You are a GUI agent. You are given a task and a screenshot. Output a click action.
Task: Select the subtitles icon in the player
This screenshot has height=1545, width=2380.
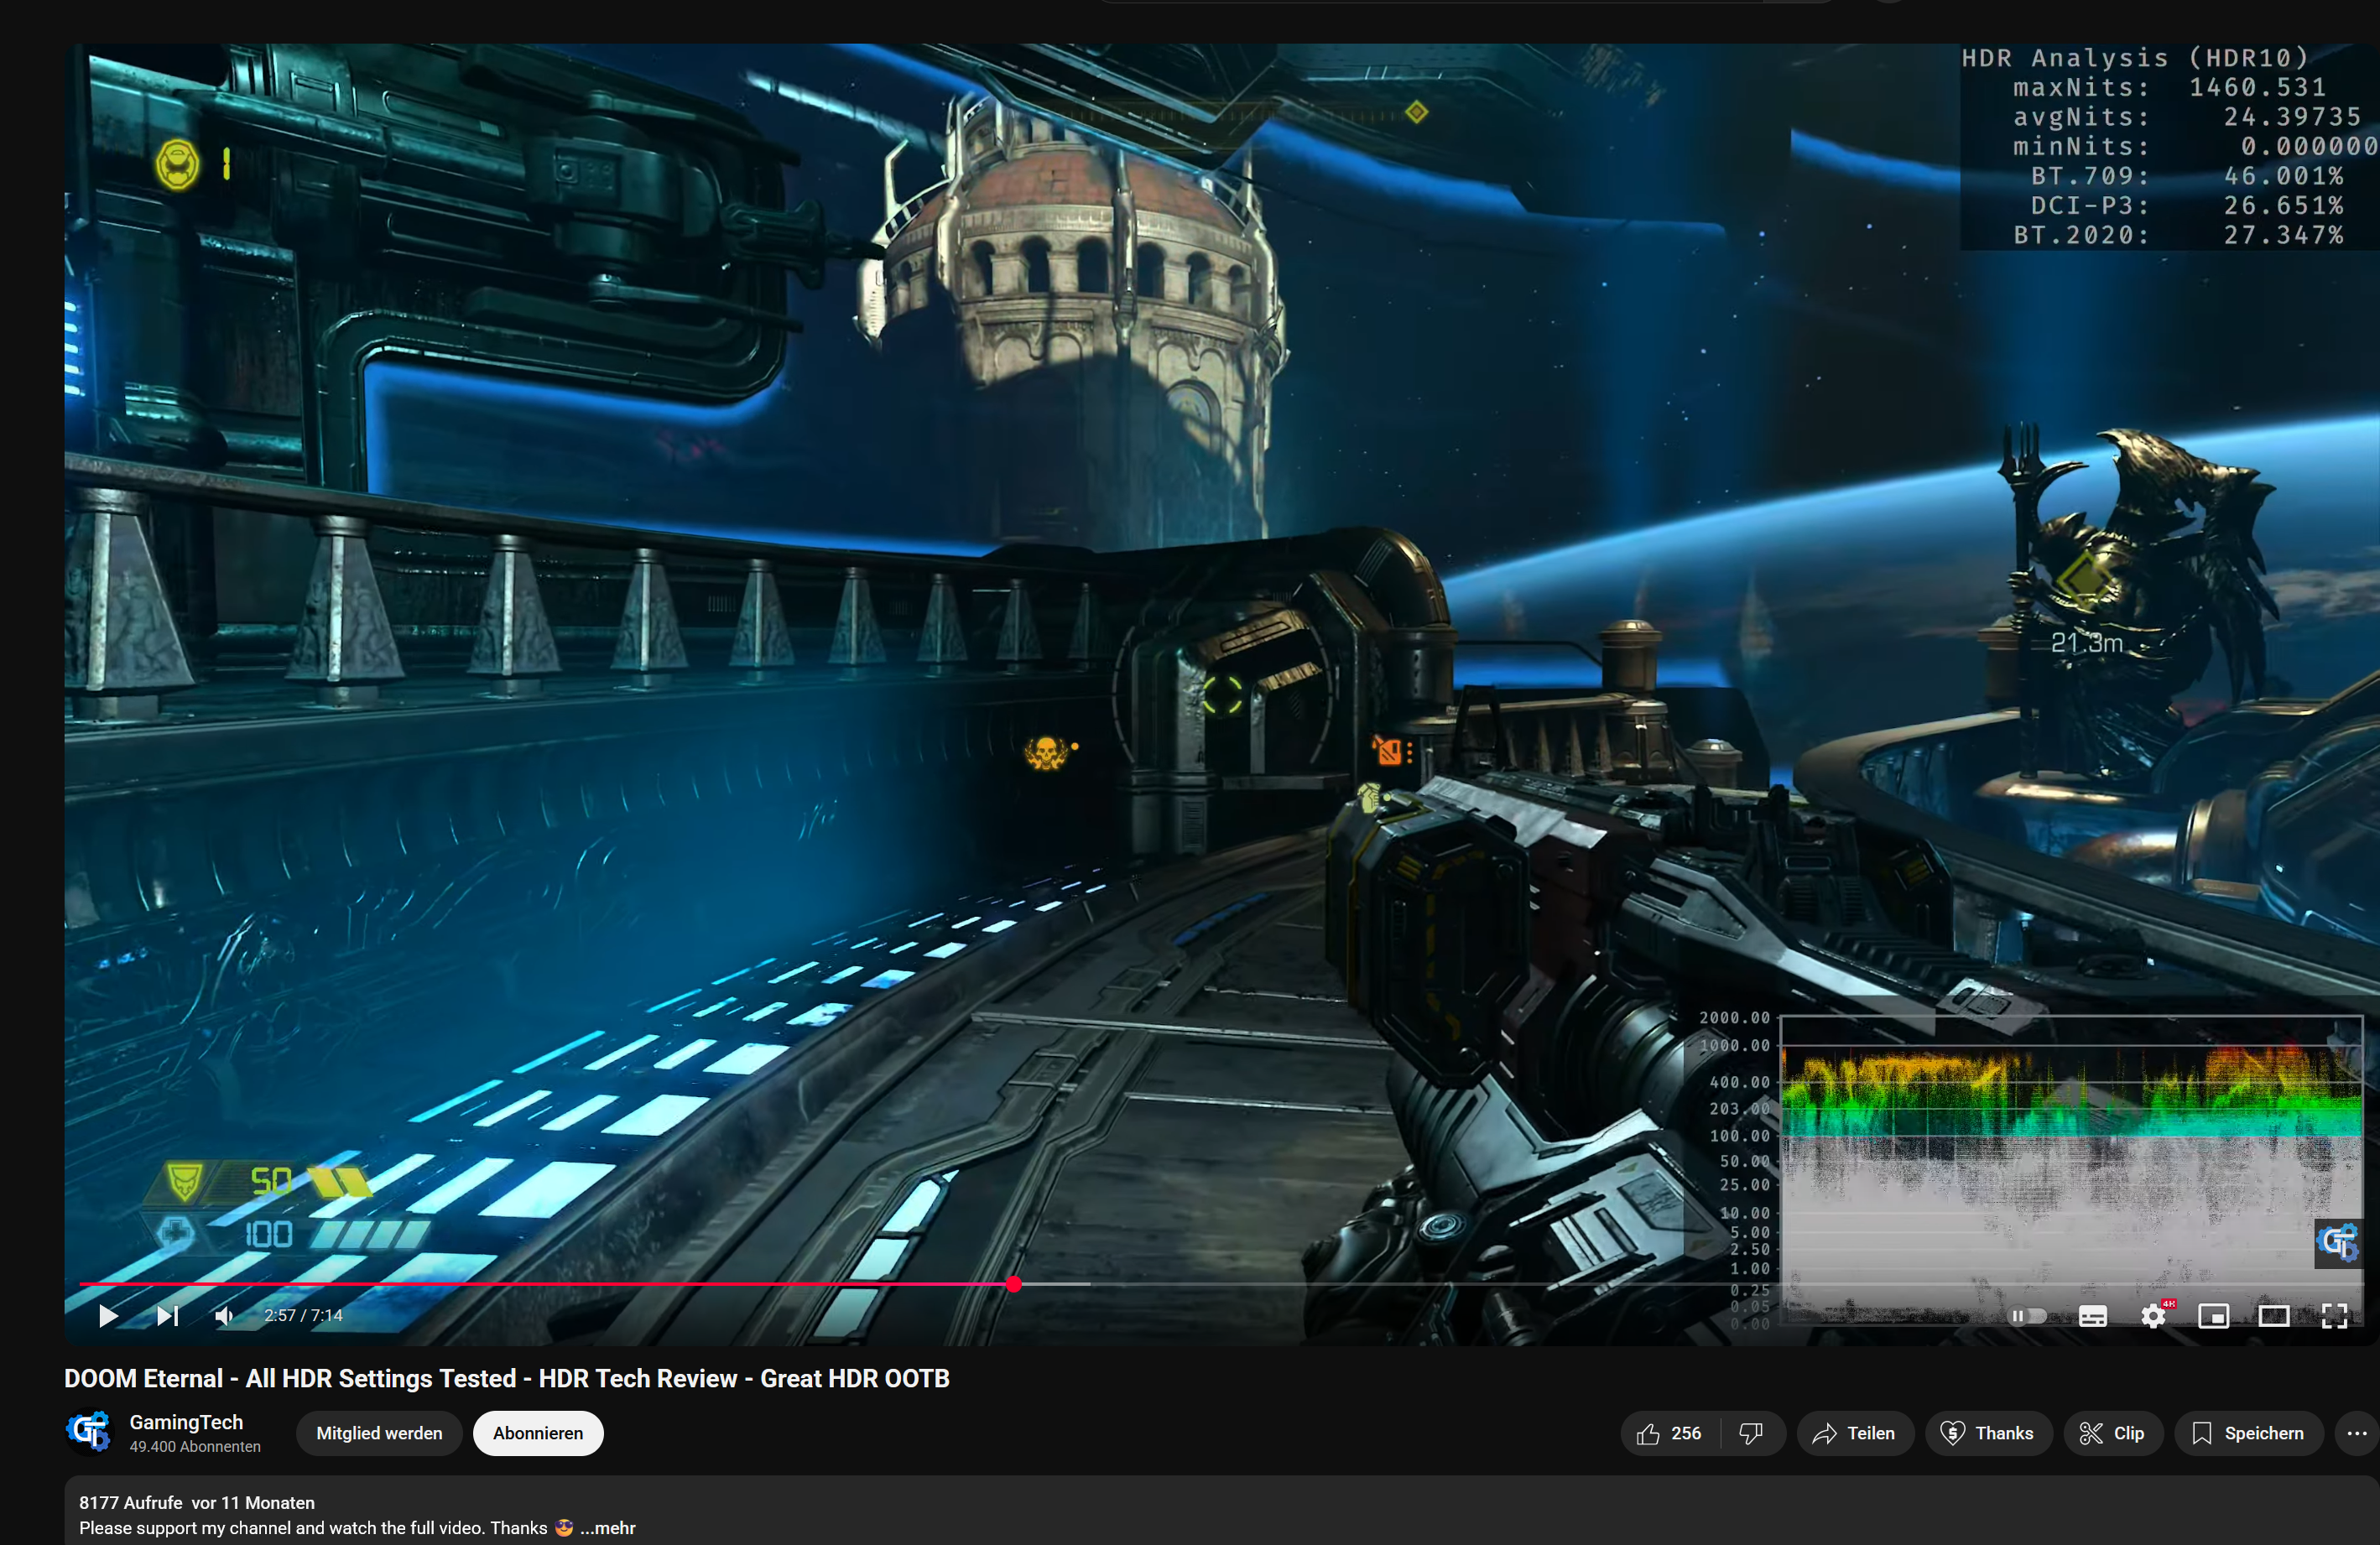tap(2092, 1316)
